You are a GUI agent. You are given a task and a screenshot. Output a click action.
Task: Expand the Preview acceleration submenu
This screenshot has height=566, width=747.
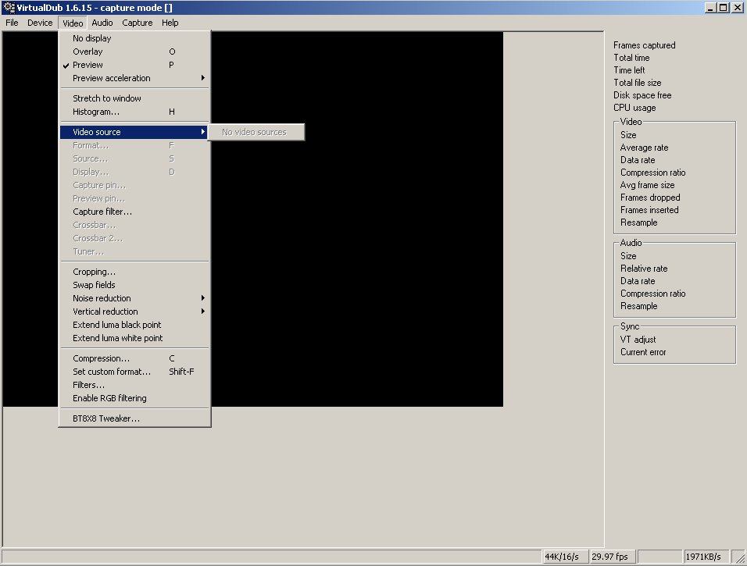(135, 78)
